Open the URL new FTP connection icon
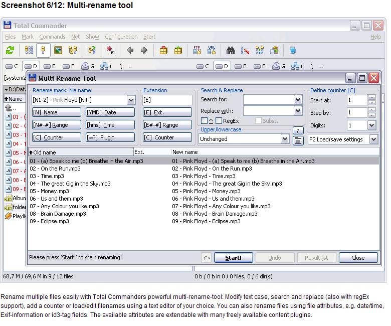The width and height of the screenshot is (391, 326). tap(212, 50)
